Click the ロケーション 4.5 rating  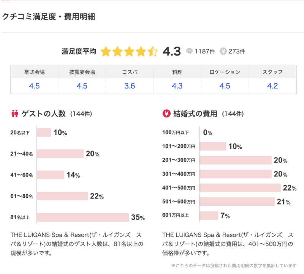click(x=225, y=86)
